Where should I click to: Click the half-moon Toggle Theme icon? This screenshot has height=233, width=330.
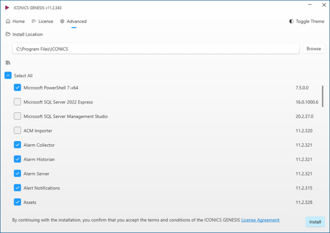(291, 21)
